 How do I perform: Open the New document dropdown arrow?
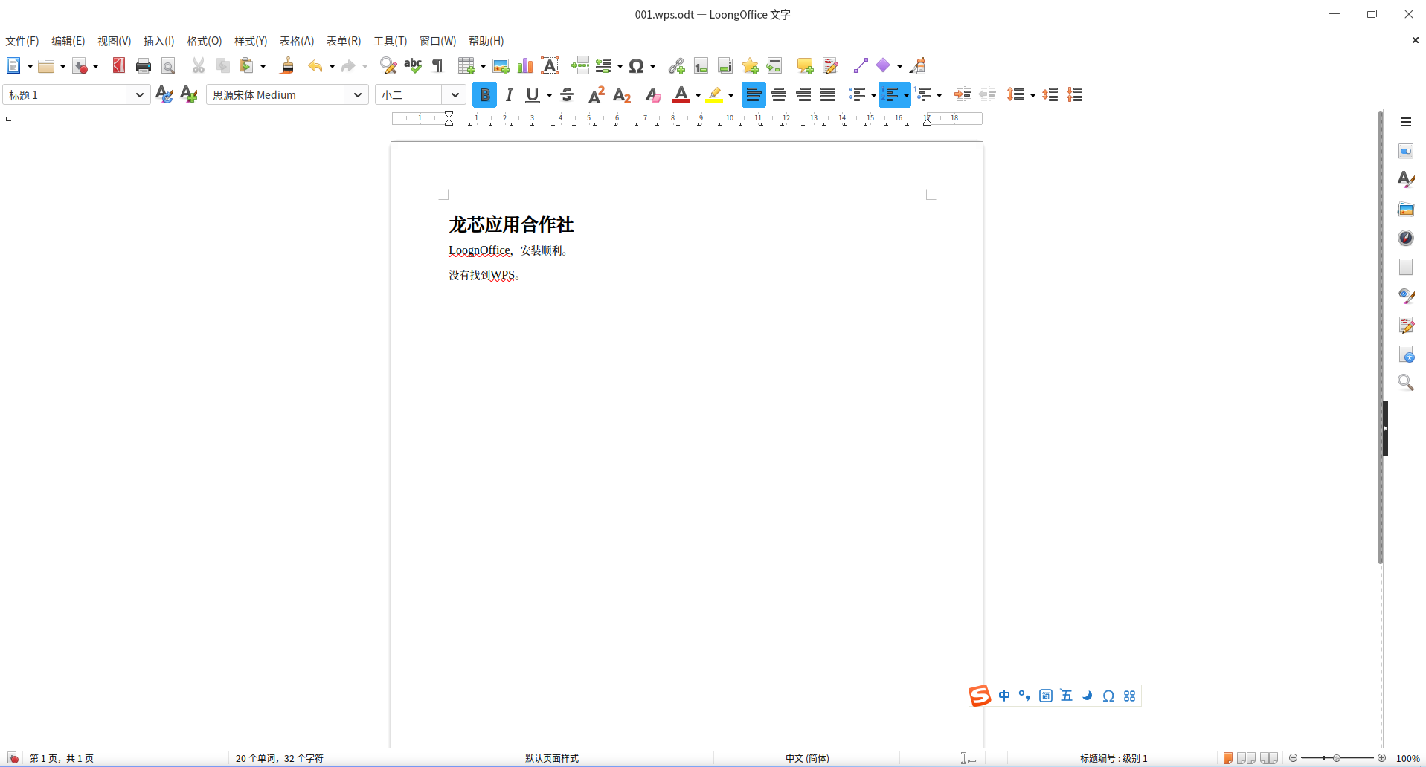tap(30, 67)
